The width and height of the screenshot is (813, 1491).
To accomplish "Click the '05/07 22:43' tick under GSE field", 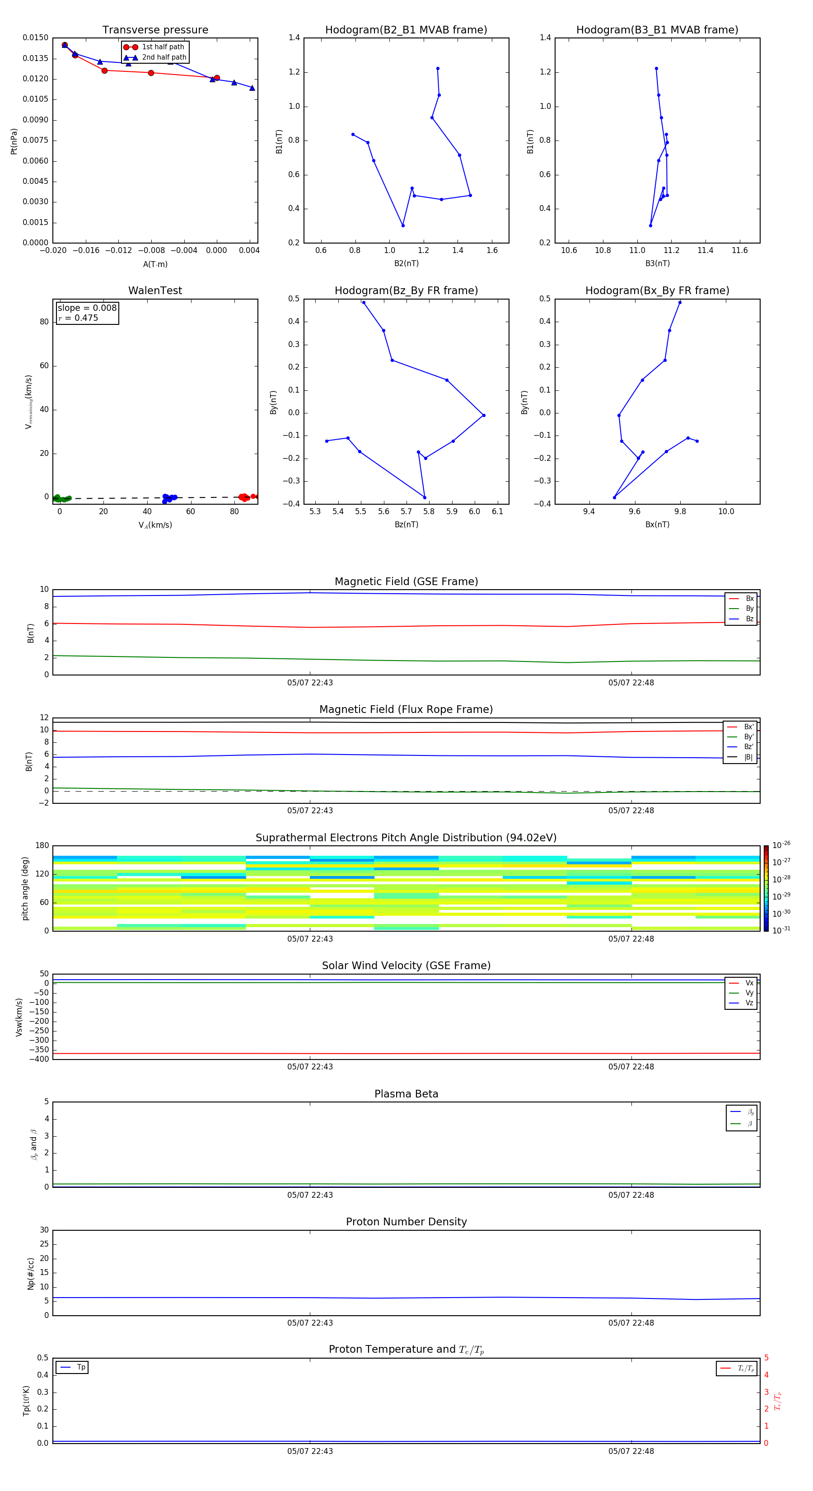I will 310,682.
